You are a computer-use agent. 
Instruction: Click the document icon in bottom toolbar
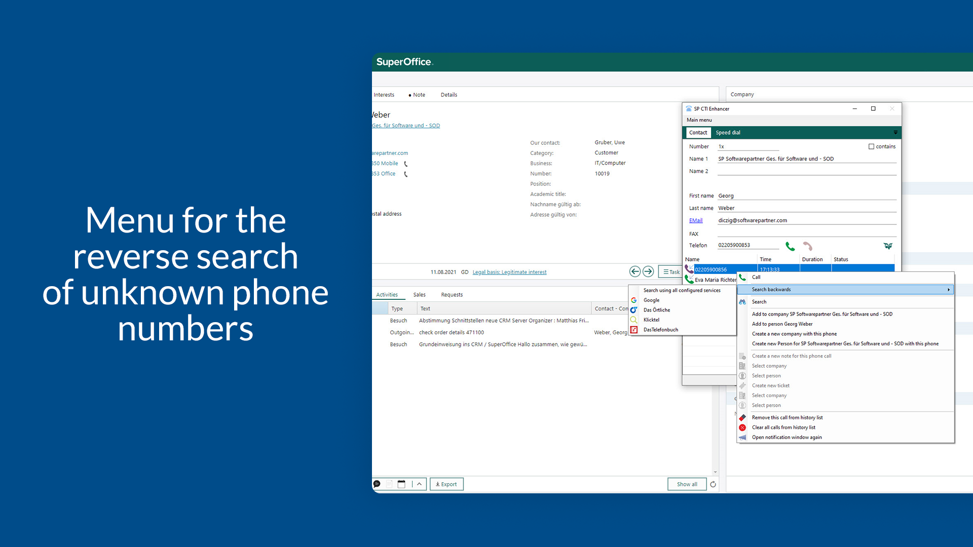coord(389,484)
